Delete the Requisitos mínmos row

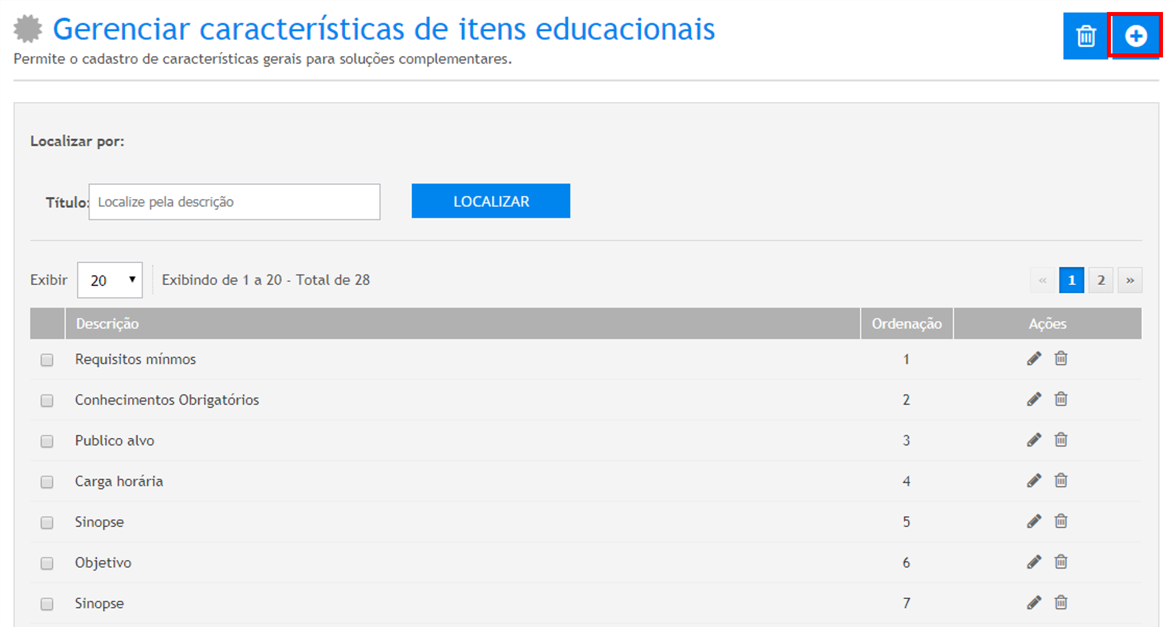[1061, 359]
